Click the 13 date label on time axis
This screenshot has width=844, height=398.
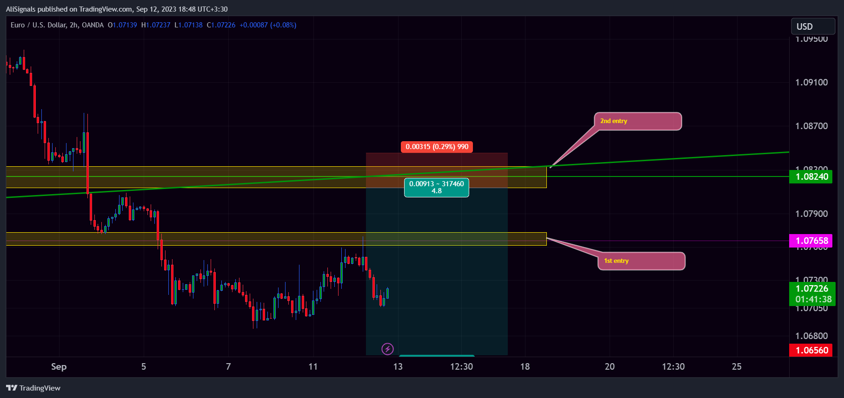pyautogui.click(x=398, y=366)
